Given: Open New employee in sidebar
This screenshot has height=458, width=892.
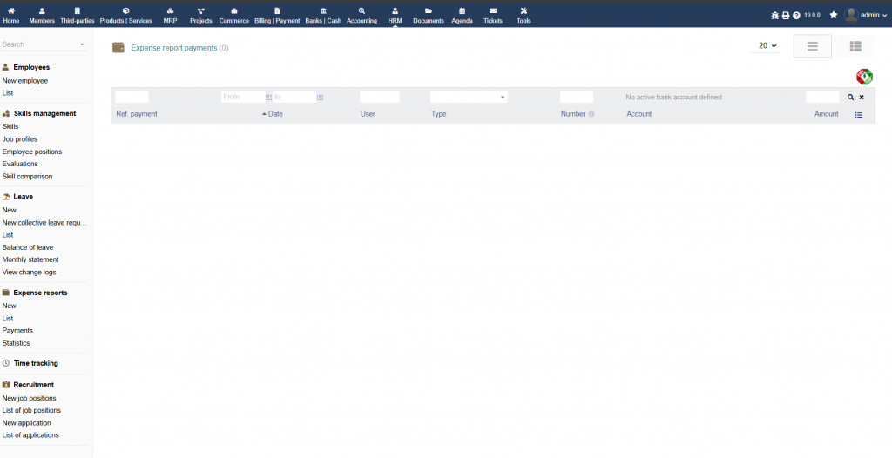Looking at the screenshot, I should tap(25, 81).
